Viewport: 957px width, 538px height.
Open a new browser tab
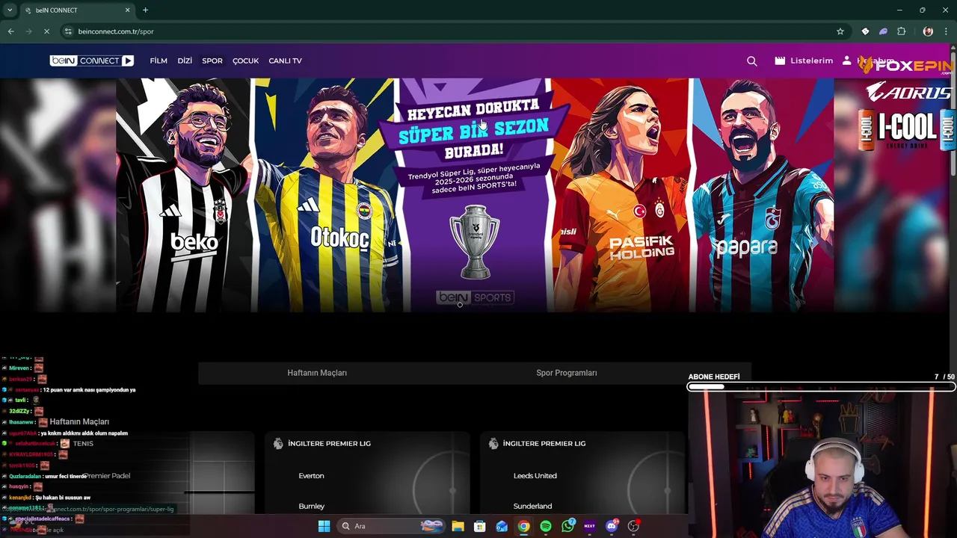[145, 10]
